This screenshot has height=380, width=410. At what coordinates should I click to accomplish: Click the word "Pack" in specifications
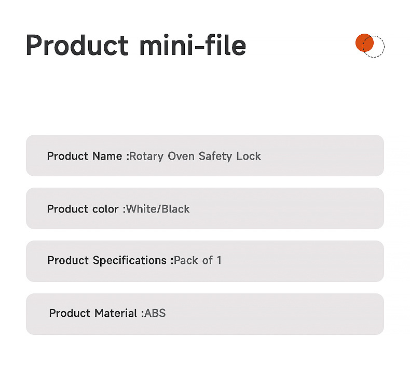(186, 260)
